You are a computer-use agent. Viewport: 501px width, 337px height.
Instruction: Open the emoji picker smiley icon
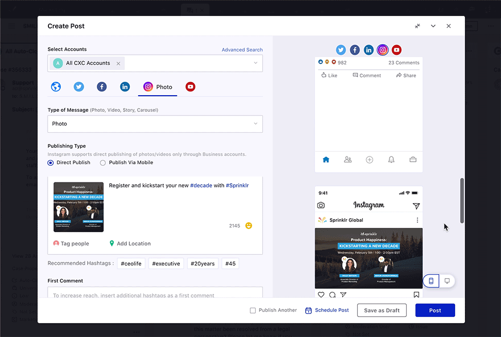pyautogui.click(x=248, y=226)
